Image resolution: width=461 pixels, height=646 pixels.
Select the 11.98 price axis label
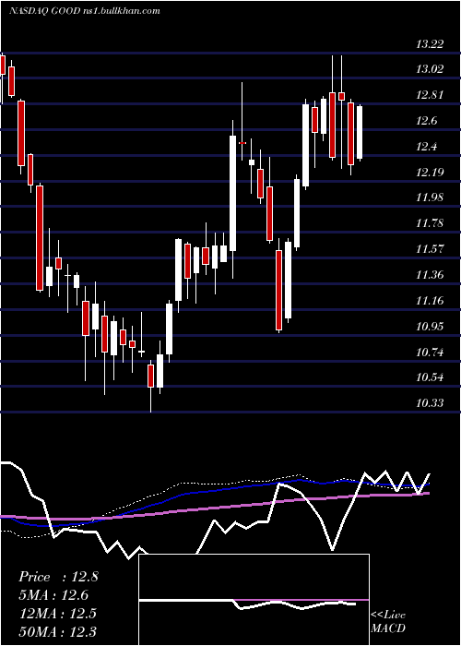[x=431, y=197]
